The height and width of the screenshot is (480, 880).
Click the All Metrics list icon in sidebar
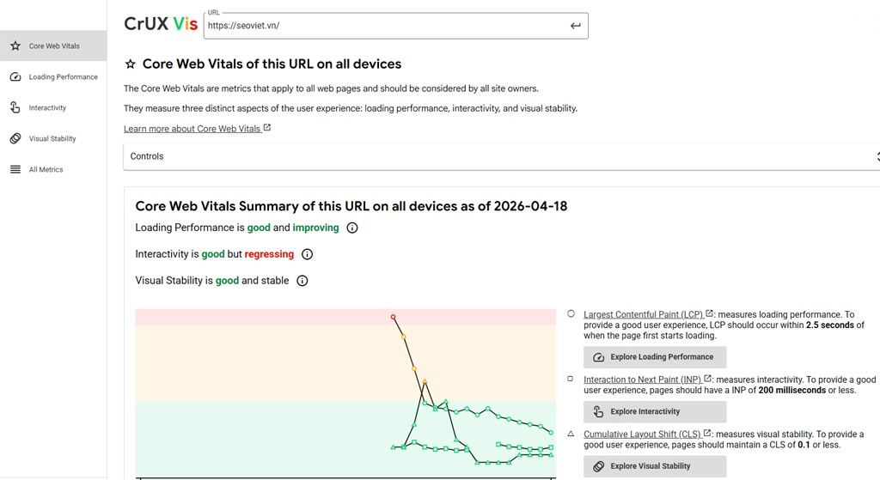pos(15,170)
